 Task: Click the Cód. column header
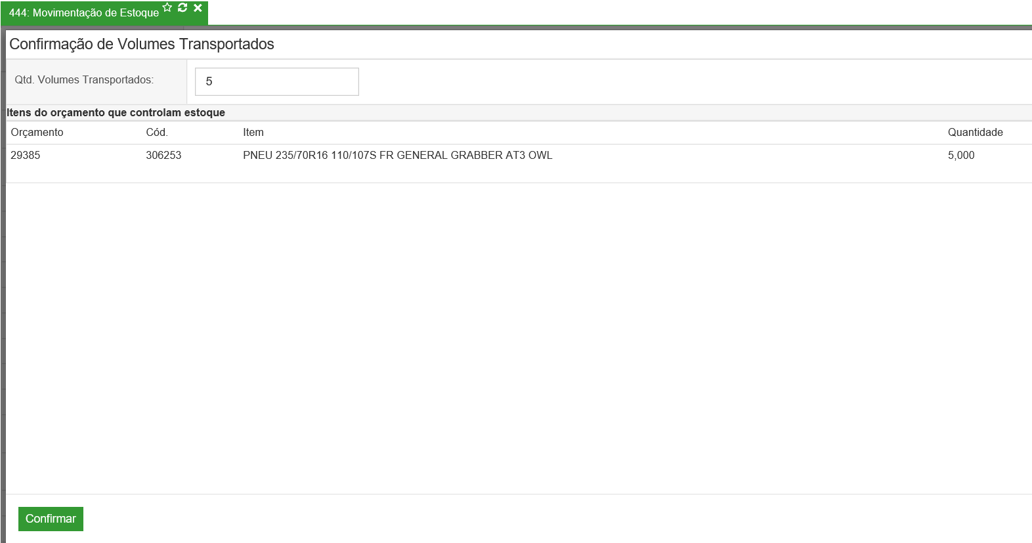157,132
